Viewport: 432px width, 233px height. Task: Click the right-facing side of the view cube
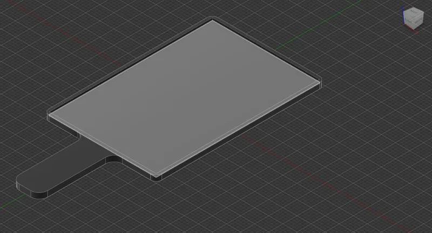[418, 21]
